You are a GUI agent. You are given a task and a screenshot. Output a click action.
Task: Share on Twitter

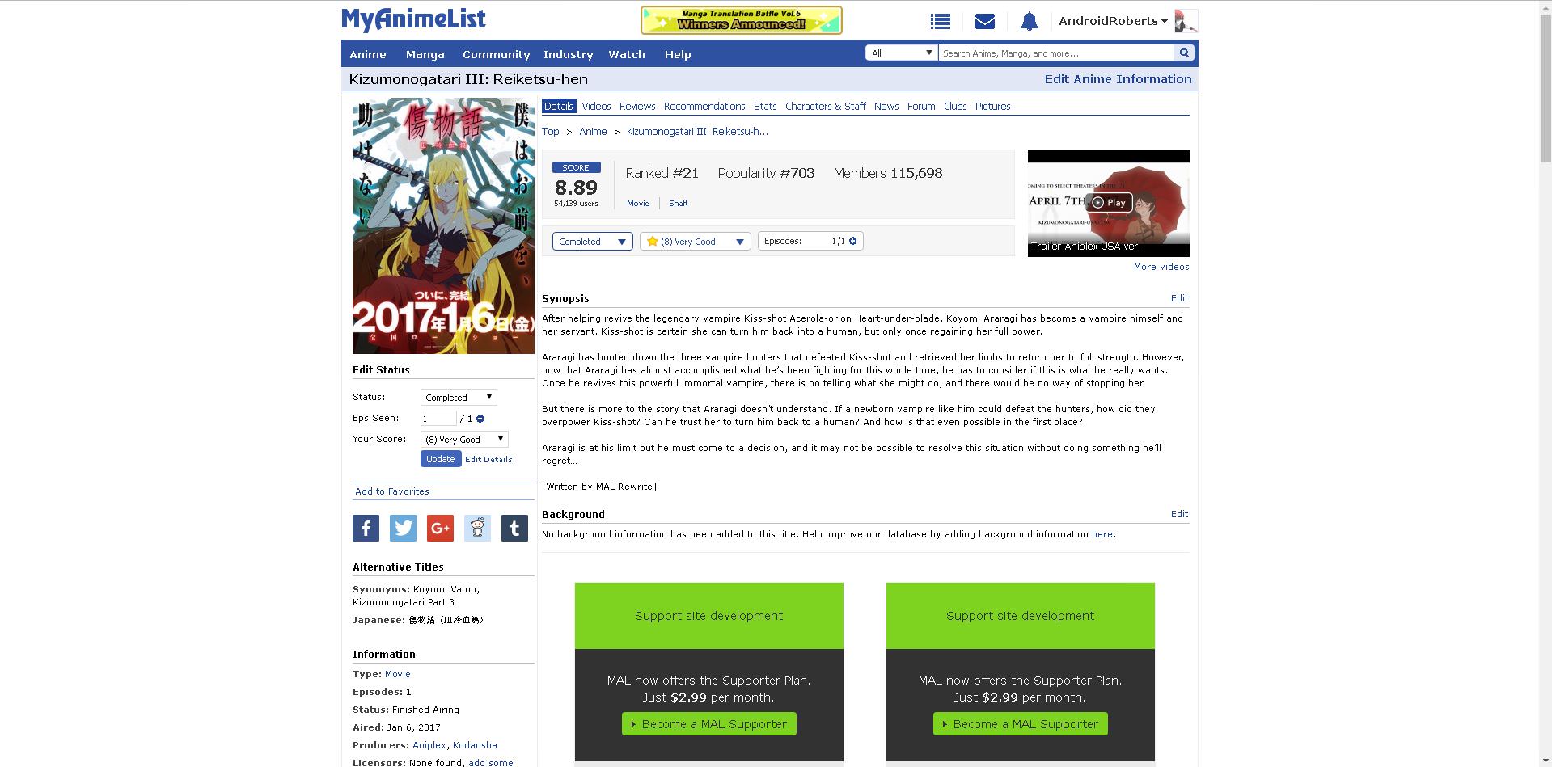[x=403, y=529]
